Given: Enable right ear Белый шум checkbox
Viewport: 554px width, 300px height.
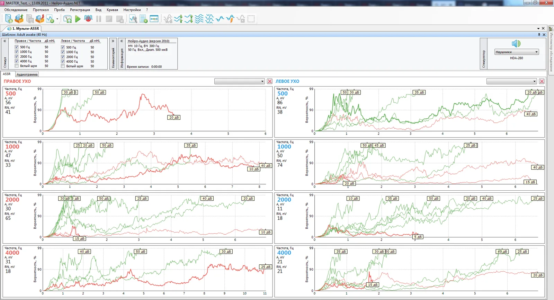Looking at the screenshot, I should (17, 66).
